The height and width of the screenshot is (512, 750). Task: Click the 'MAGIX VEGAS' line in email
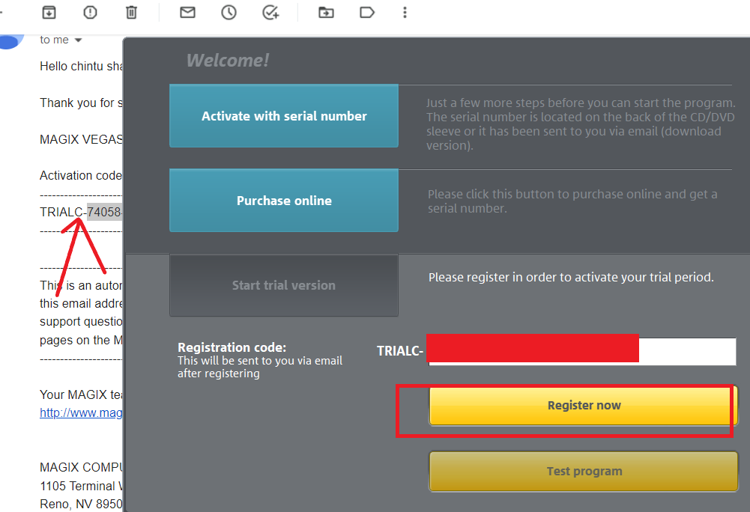pyautogui.click(x=81, y=139)
